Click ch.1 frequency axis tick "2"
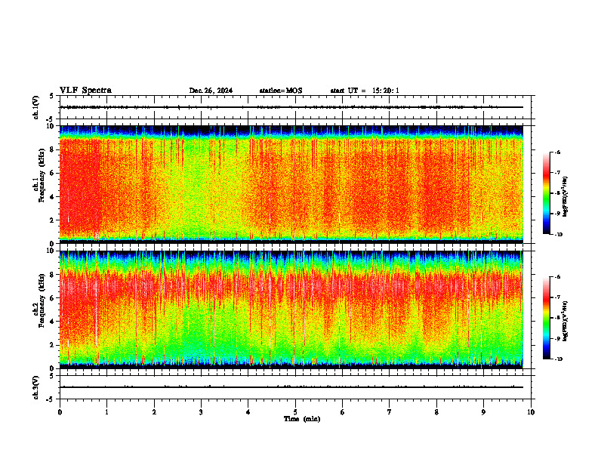 coord(52,220)
